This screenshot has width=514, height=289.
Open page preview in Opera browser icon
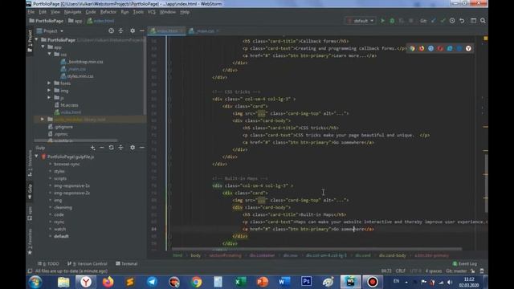(x=440, y=48)
